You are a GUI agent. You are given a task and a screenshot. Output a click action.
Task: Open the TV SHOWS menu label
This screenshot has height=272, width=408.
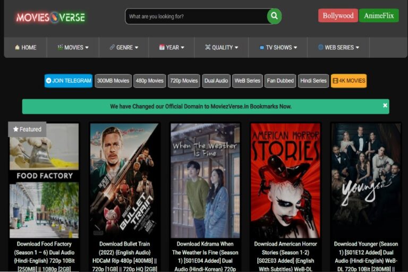point(279,47)
